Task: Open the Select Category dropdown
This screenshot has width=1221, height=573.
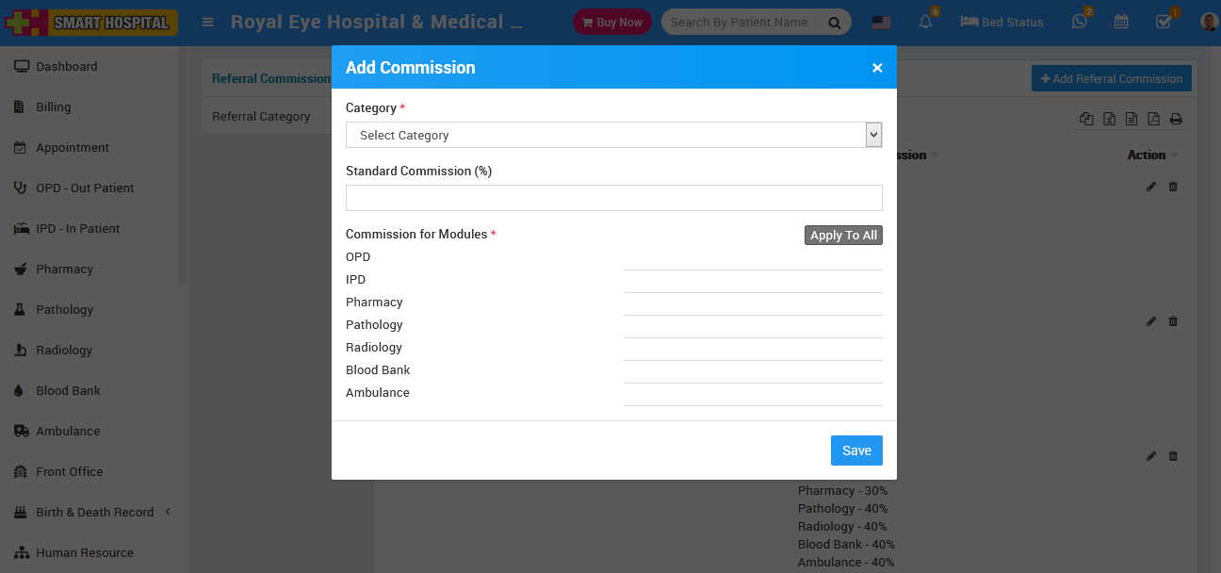Action: coord(613,135)
